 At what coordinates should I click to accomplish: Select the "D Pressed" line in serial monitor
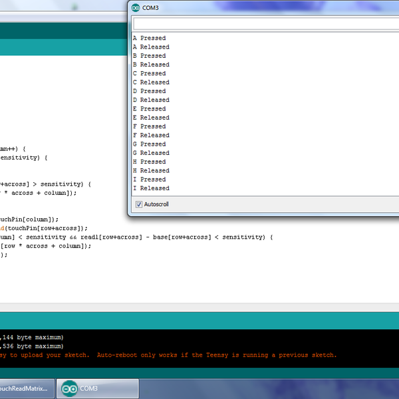coord(150,91)
